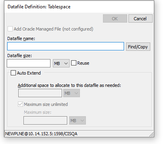This screenshot has width=163, height=144.
Task: Click the 'Datafile name:' label
Action: [21, 38]
